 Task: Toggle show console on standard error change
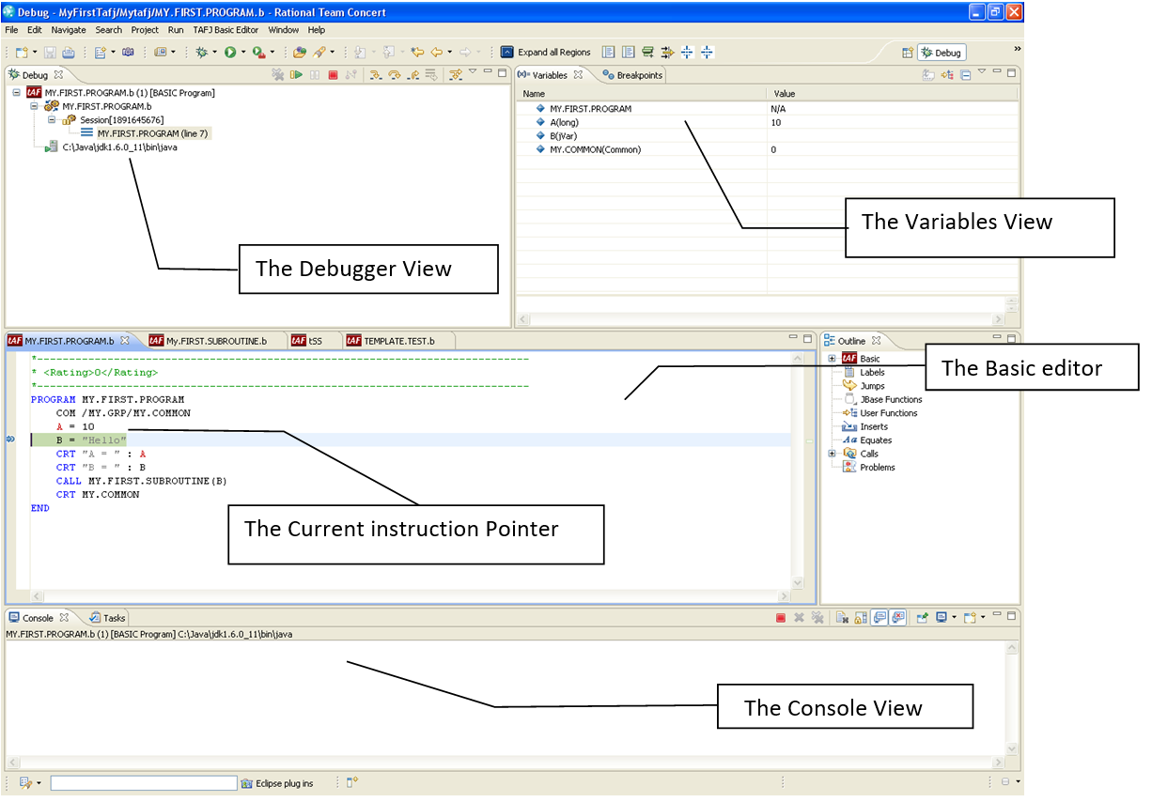tap(898, 618)
